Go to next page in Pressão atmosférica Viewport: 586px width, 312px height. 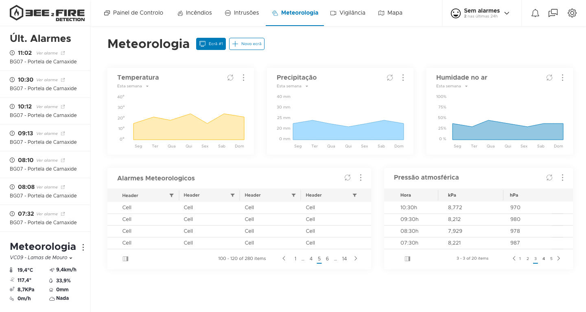[x=558, y=258]
